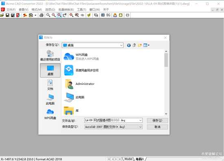Click the black floppy Save icon

coord(7,15)
